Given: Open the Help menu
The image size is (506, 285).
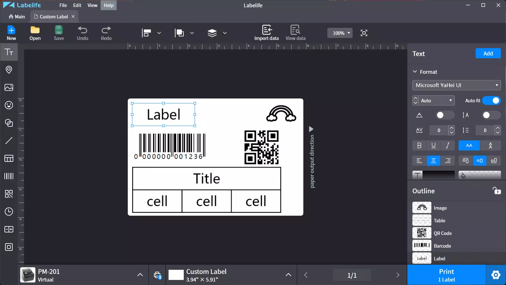Looking at the screenshot, I should pos(108,5).
